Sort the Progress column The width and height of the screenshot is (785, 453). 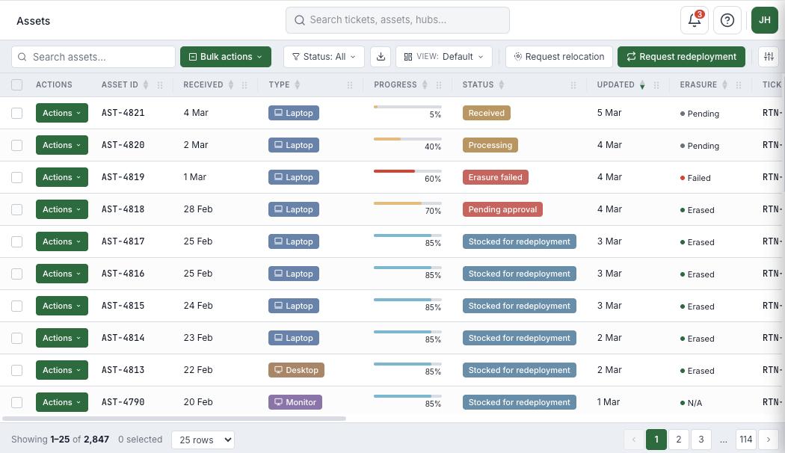click(425, 85)
